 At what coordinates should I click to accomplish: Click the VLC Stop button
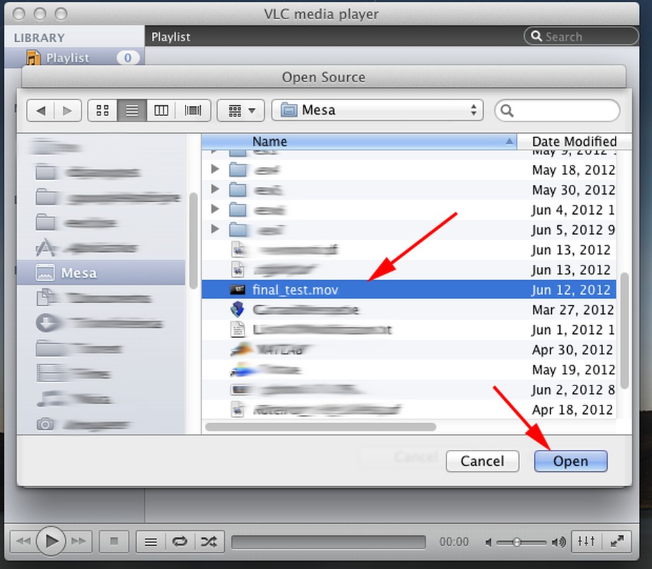tap(114, 541)
